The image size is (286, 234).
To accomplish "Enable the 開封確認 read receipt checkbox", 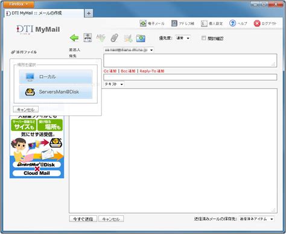I will point(203,38).
